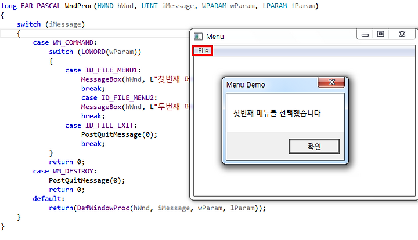The image size is (418, 240).
Task: Confirm the message box with 확인 button
Action: [x=314, y=146]
